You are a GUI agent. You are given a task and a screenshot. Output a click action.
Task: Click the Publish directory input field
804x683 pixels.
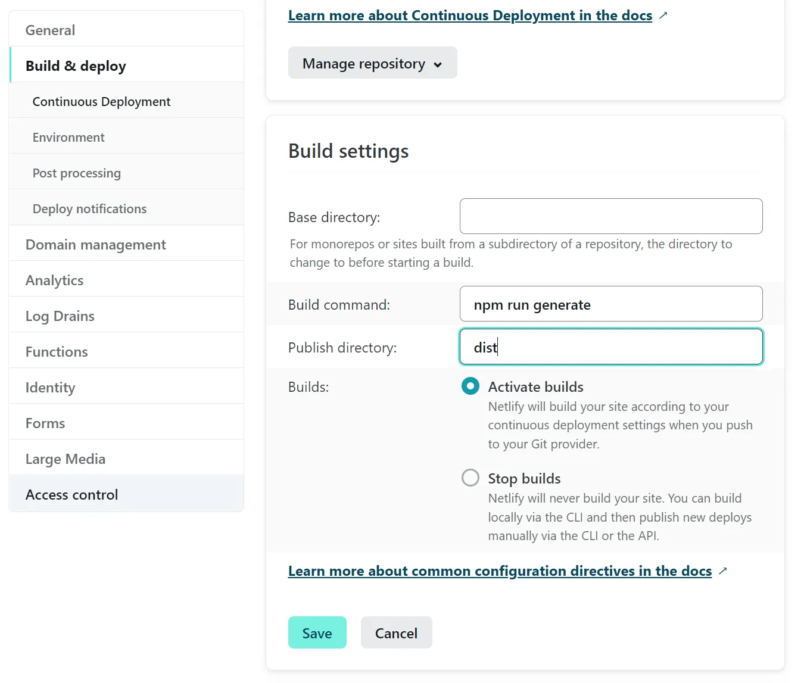coord(611,347)
